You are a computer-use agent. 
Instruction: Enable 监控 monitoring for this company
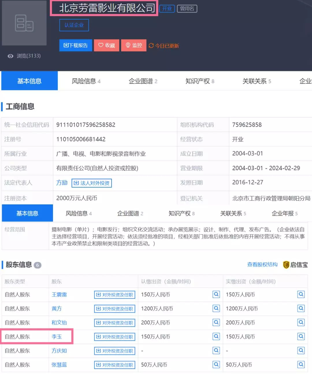pyautogui.click(x=133, y=45)
